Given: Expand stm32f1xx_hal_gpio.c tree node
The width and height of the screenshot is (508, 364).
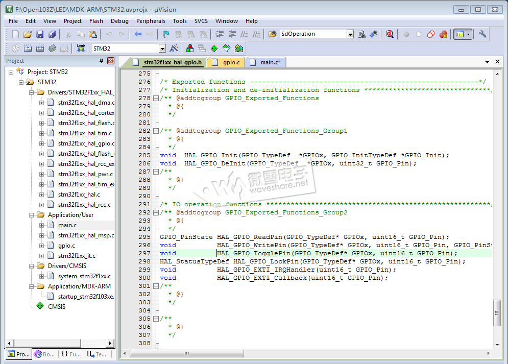Looking at the screenshot, I should [41, 143].
